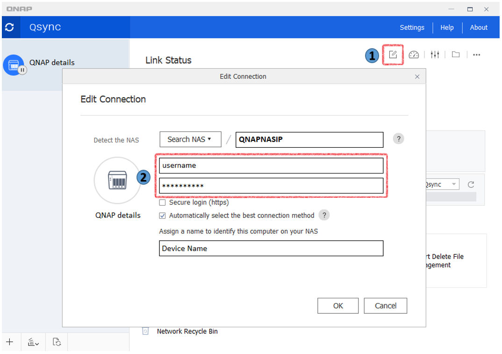Viewport: 502px width, 354px height.
Task: Click the username input field
Action: [271, 166]
